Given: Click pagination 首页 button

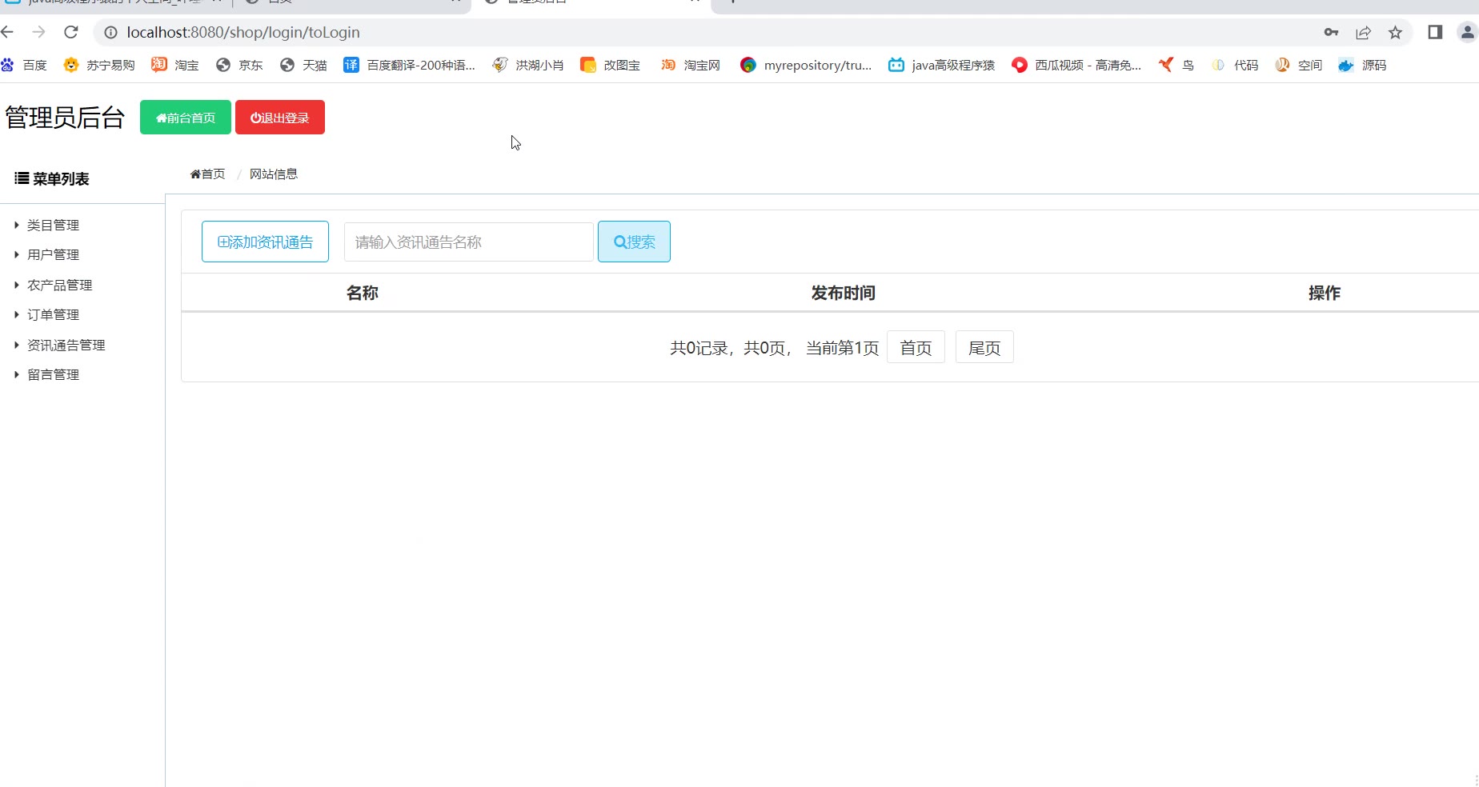Looking at the screenshot, I should (x=916, y=347).
